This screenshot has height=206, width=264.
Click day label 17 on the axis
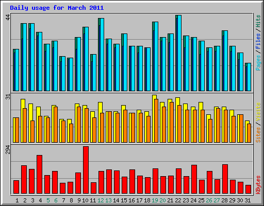(139, 200)
